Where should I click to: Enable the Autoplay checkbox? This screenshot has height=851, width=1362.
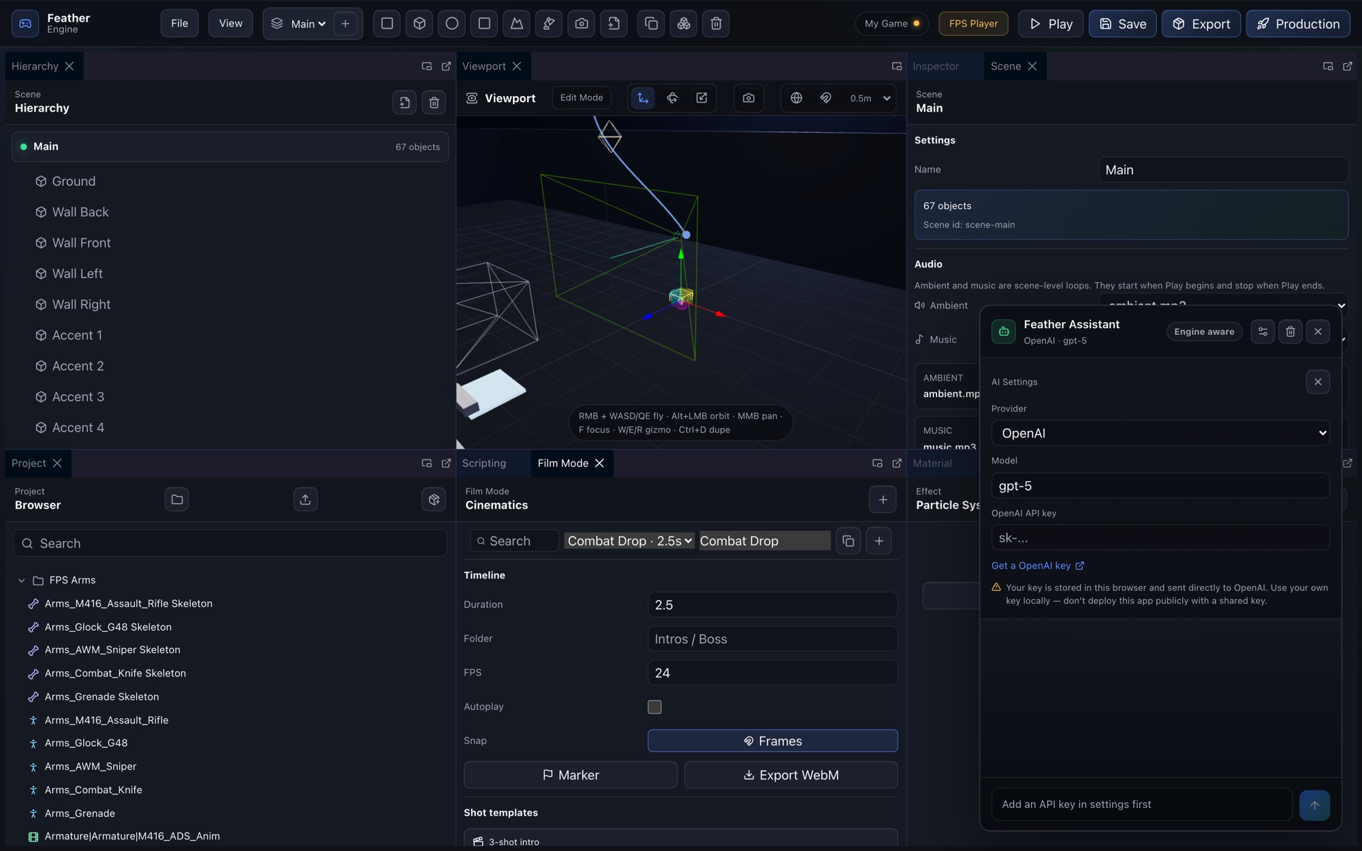pyautogui.click(x=654, y=707)
